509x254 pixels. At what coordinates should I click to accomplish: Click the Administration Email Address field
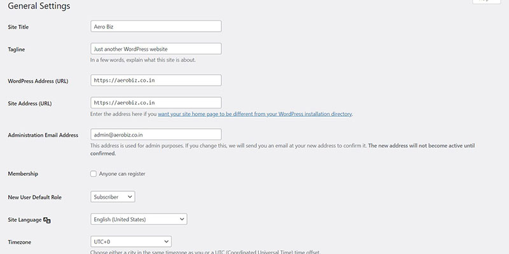(x=156, y=135)
